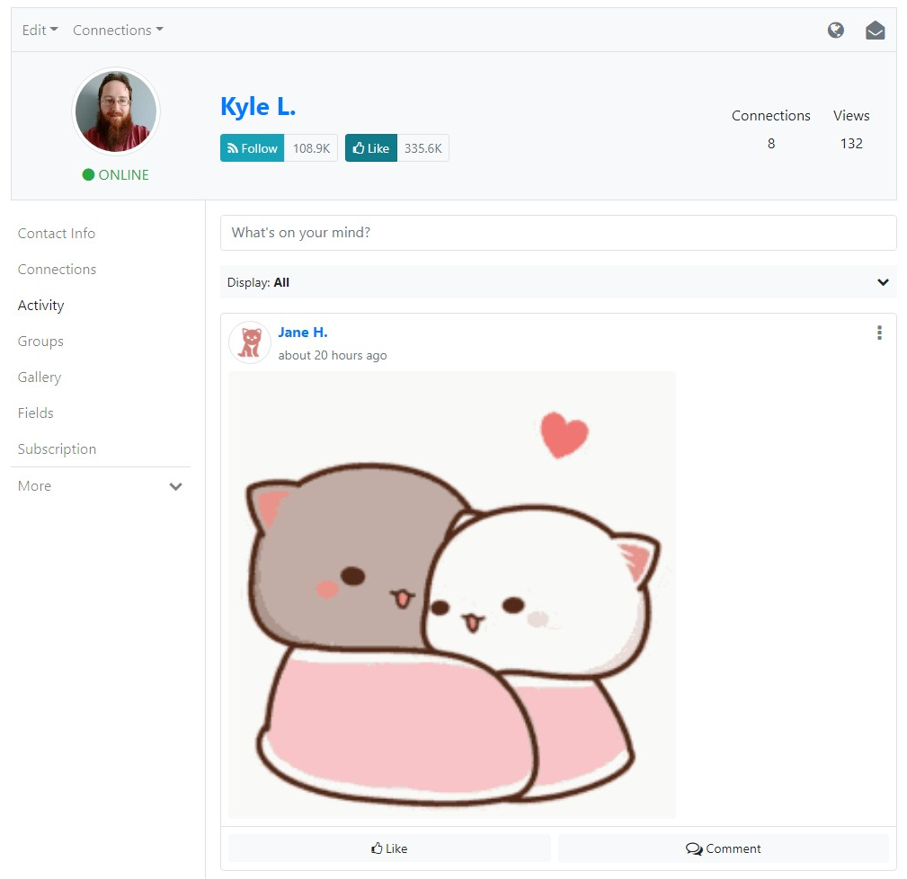Open the hugging cats post image
The width and height of the screenshot is (907, 879).
tap(452, 595)
